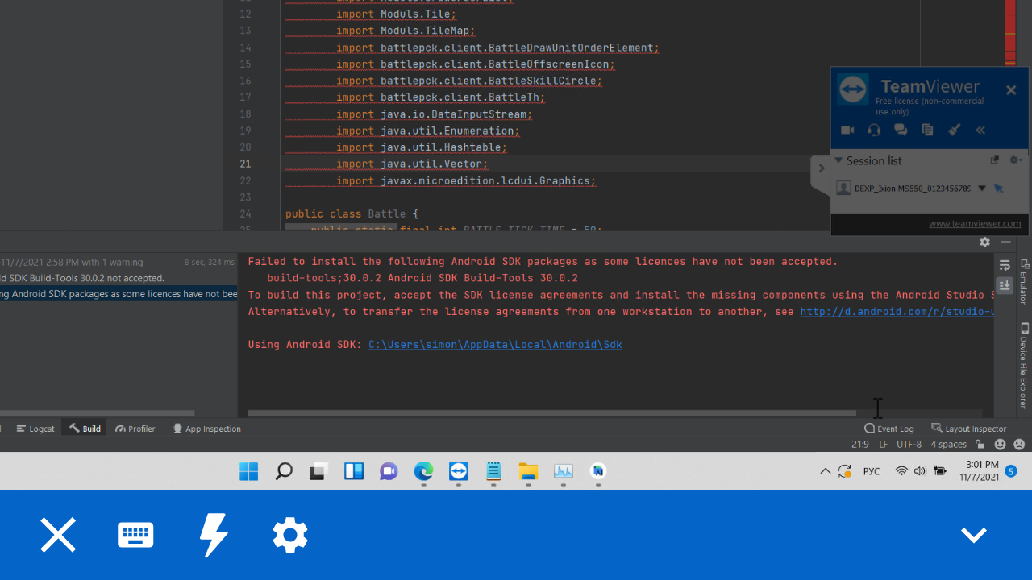The height and width of the screenshot is (580, 1032).
Task: Toggle TeamViewer whiteboard annotation brush
Action: pos(954,130)
